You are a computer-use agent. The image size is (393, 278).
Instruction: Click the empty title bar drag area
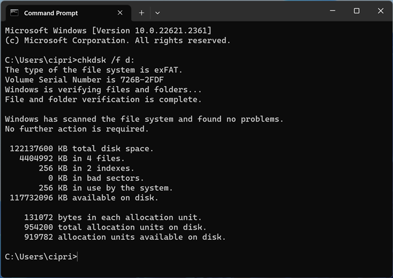(x=243, y=12)
